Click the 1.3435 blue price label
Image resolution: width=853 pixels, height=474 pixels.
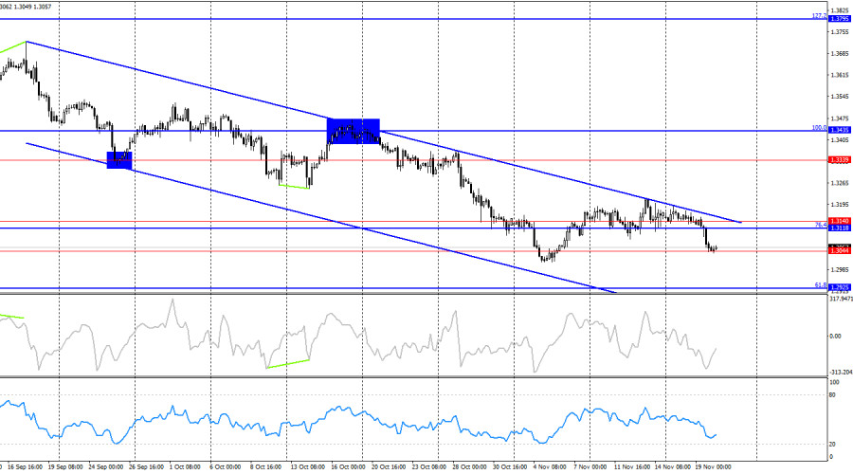(x=839, y=130)
